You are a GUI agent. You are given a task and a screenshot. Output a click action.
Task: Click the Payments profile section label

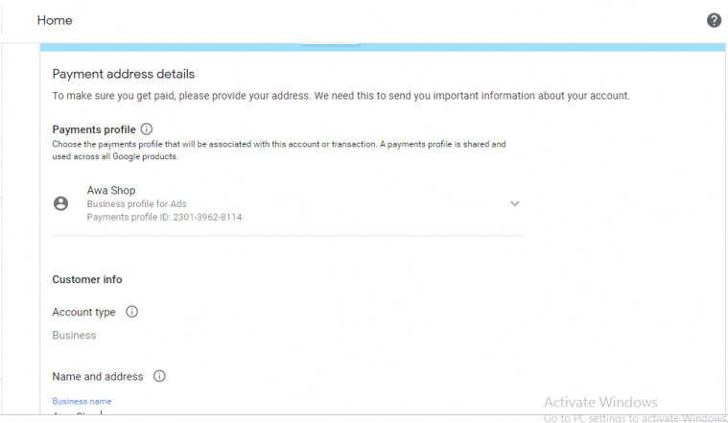click(93, 129)
